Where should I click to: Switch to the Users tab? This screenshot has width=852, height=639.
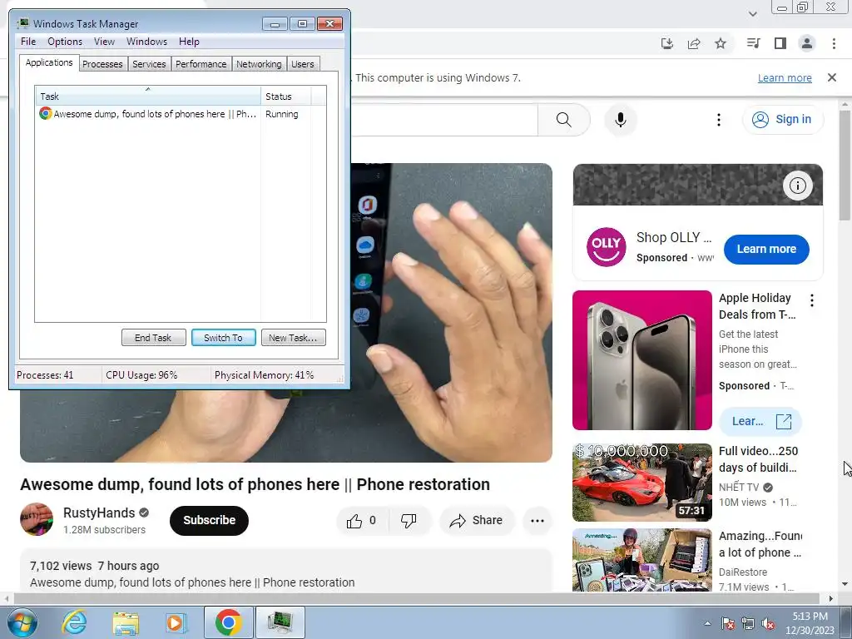click(303, 64)
